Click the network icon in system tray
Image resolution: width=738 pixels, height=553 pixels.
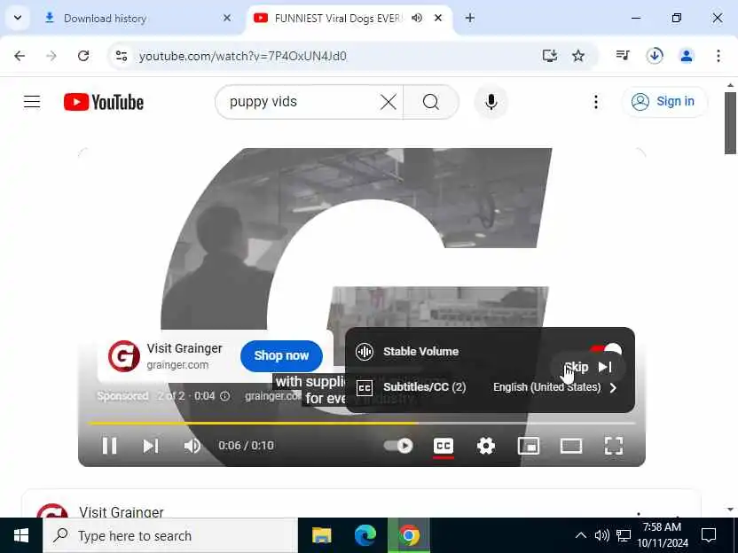coord(624,535)
